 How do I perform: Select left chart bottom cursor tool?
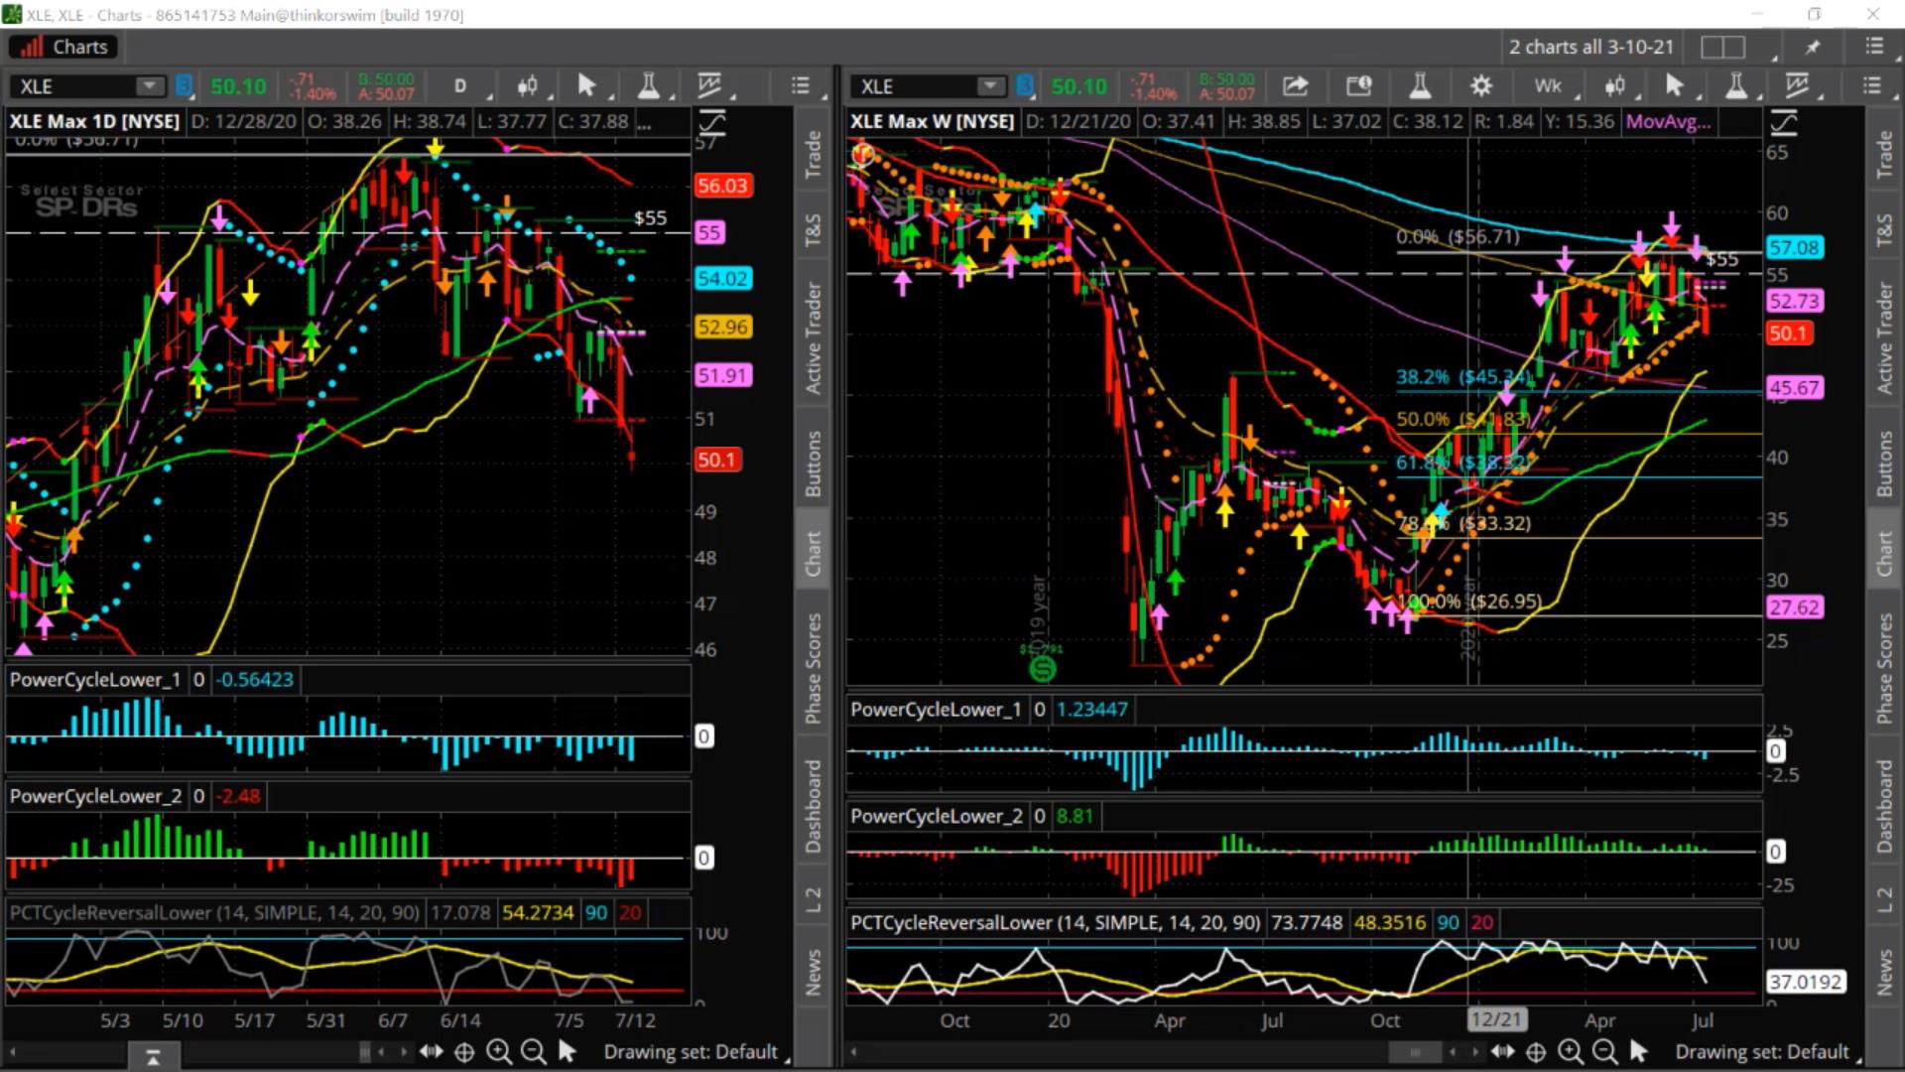[567, 1051]
